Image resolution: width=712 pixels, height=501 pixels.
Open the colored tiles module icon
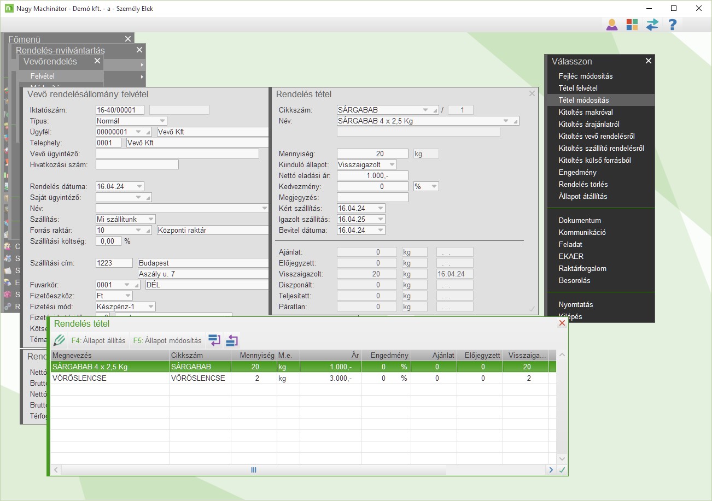pyautogui.click(x=632, y=25)
